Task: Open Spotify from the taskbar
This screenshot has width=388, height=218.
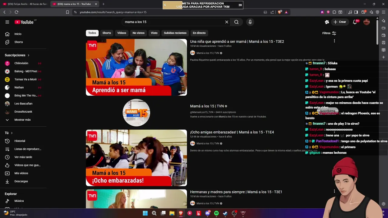Action: [x=216, y=213]
